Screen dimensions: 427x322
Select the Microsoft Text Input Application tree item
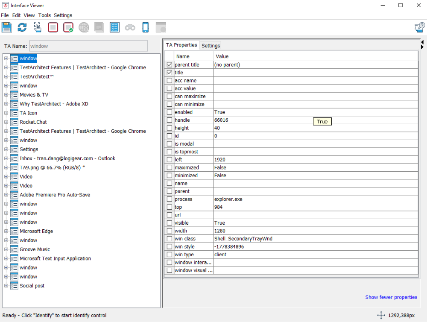(55, 258)
